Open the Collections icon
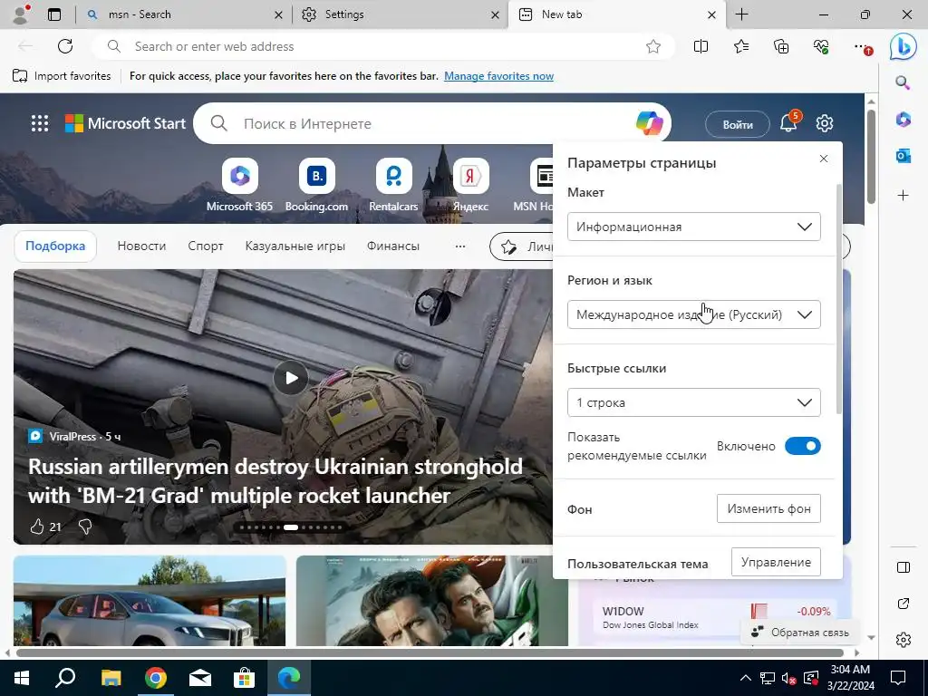The height and width of the screenshot is (696, 928). pos(781,46)
